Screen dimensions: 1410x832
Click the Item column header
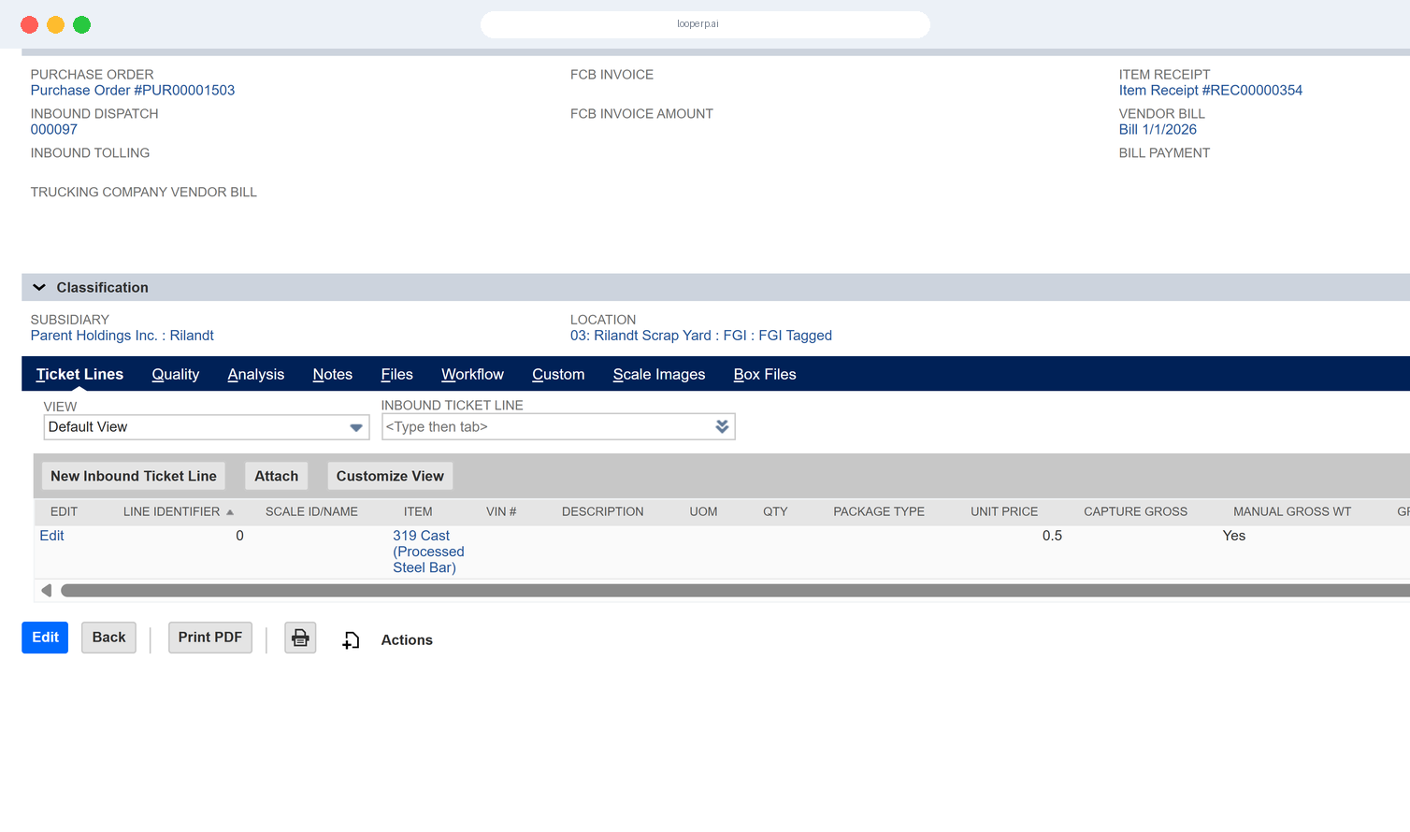418,512
